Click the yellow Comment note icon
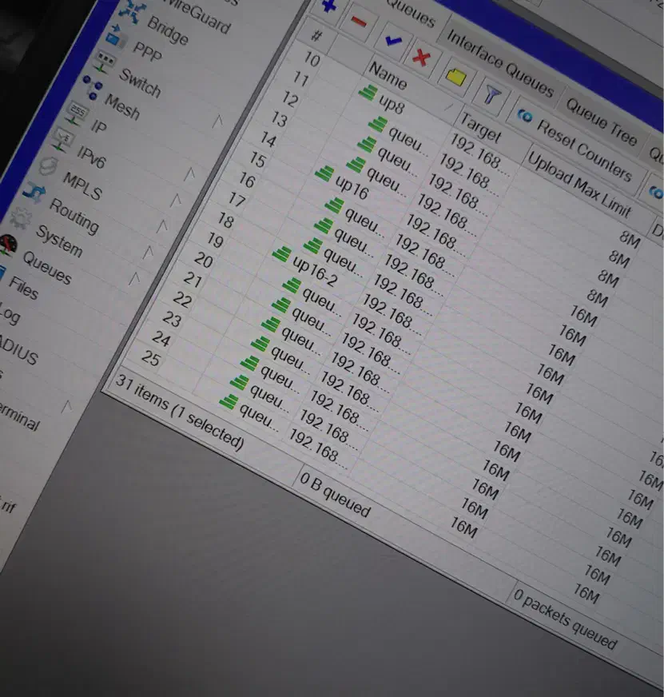The width and height of the screenshot is (664, 697). (455, 77)
